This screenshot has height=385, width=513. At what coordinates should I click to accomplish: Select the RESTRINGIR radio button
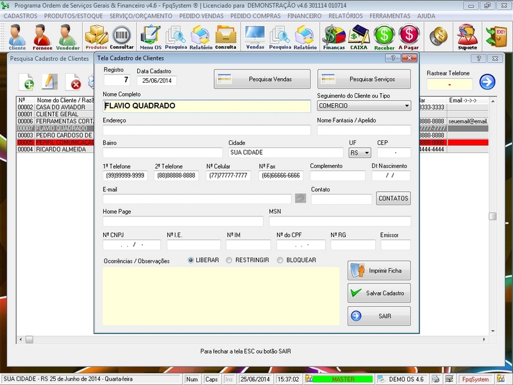tap(229, 259)
